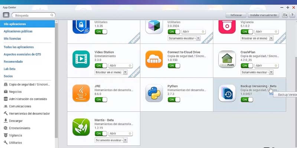The height and width of the screenshot is (148, 297).
Task: Click the Descargar download icon
Action: pyautogui.click(x=6, y=121)
